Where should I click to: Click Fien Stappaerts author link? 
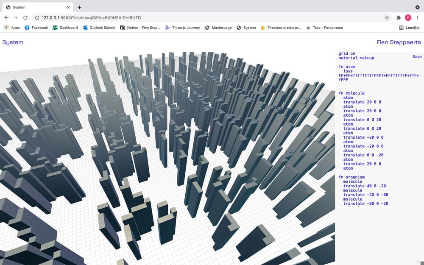[399, 42]
